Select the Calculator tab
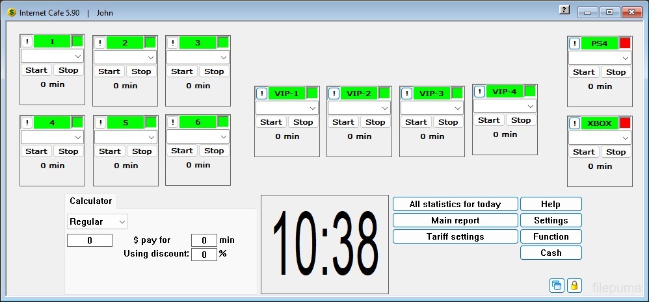This screenshot has width=649, height=302. [91, 201]
